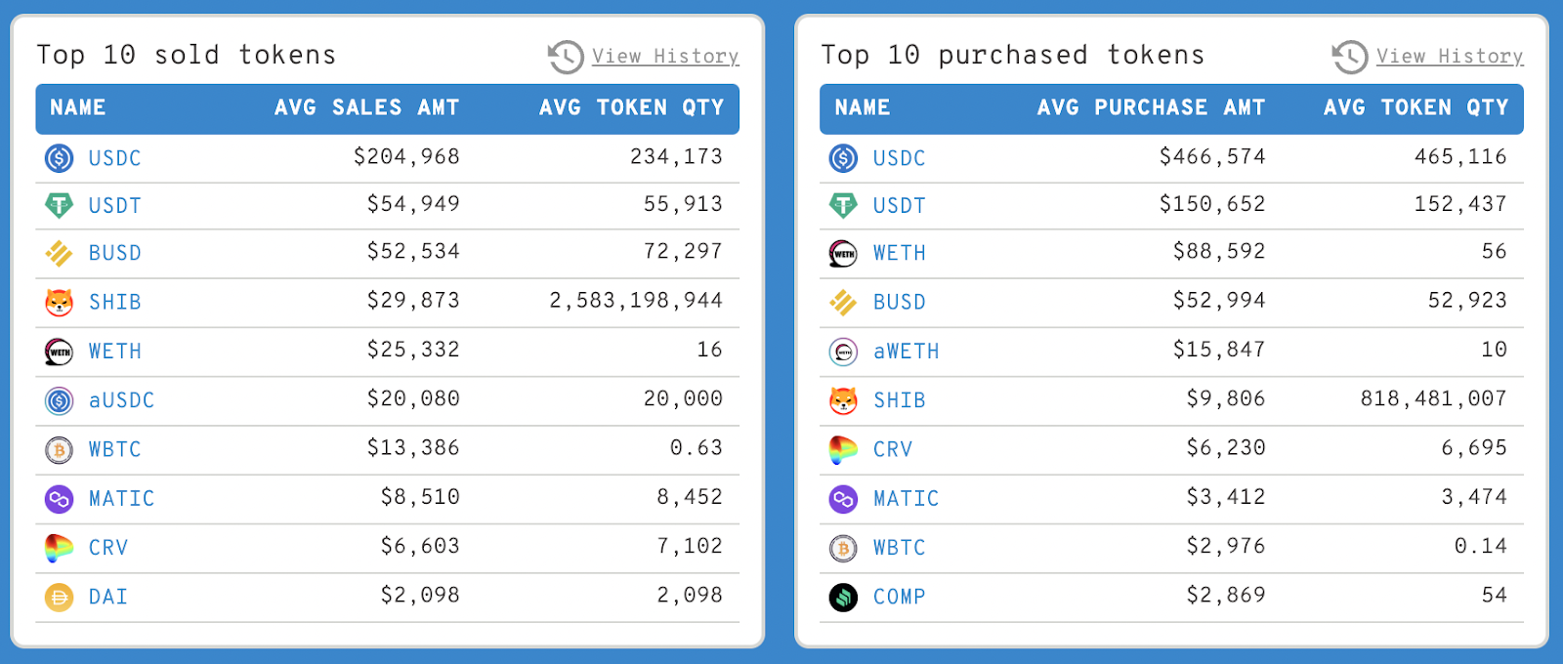Open USDC link in purchased tokens
Image resolution: width=1563 pixels, height=664 pixels.
pyautogui.click(x=900, y=158)
